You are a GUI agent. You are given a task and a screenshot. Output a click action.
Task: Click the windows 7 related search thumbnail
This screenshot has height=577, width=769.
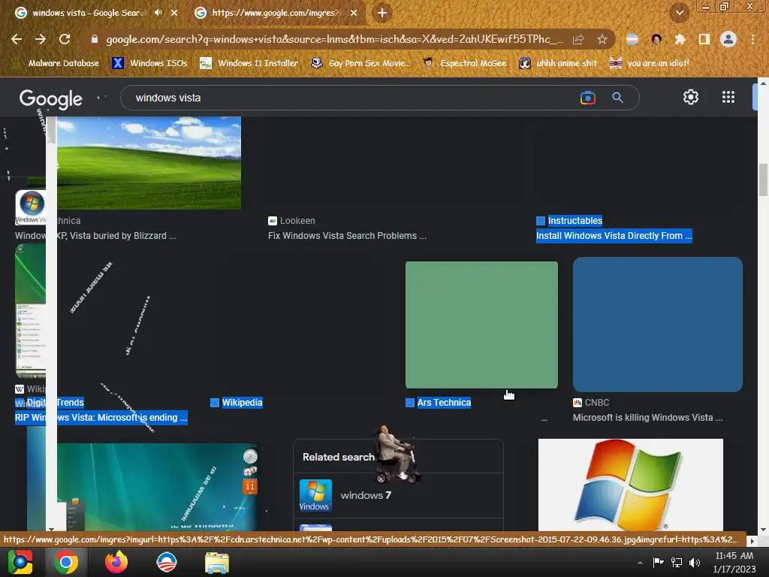click(315, 496)
